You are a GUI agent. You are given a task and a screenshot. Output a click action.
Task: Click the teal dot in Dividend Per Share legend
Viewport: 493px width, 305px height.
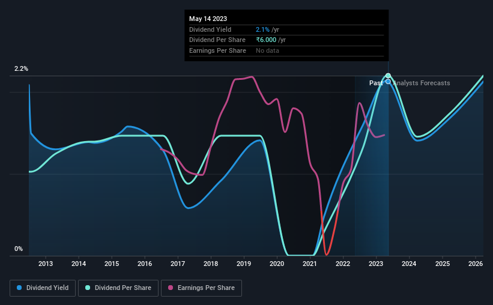tap(88, 288)
